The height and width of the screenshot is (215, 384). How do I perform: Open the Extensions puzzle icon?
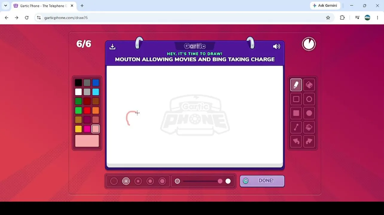pyautogui.click(x=342, y=18)
